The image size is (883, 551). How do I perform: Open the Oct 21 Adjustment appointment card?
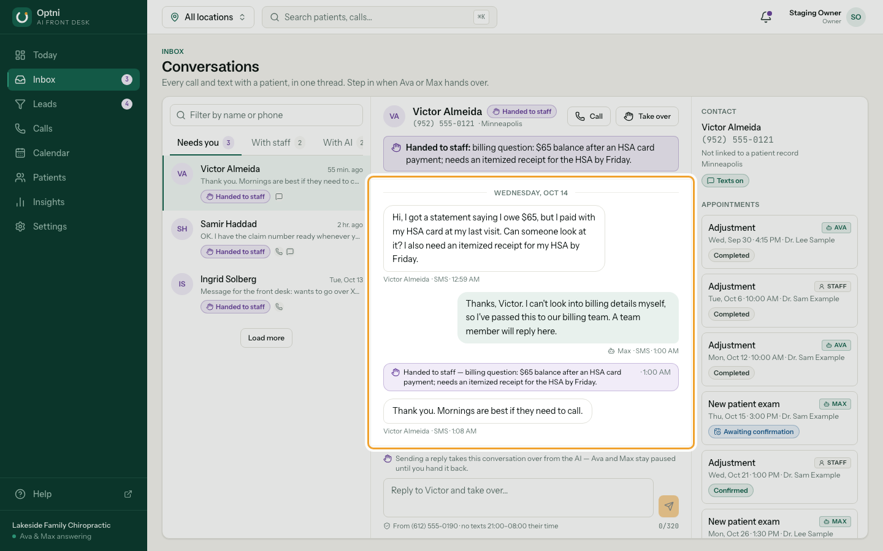(x=779, y=477)
